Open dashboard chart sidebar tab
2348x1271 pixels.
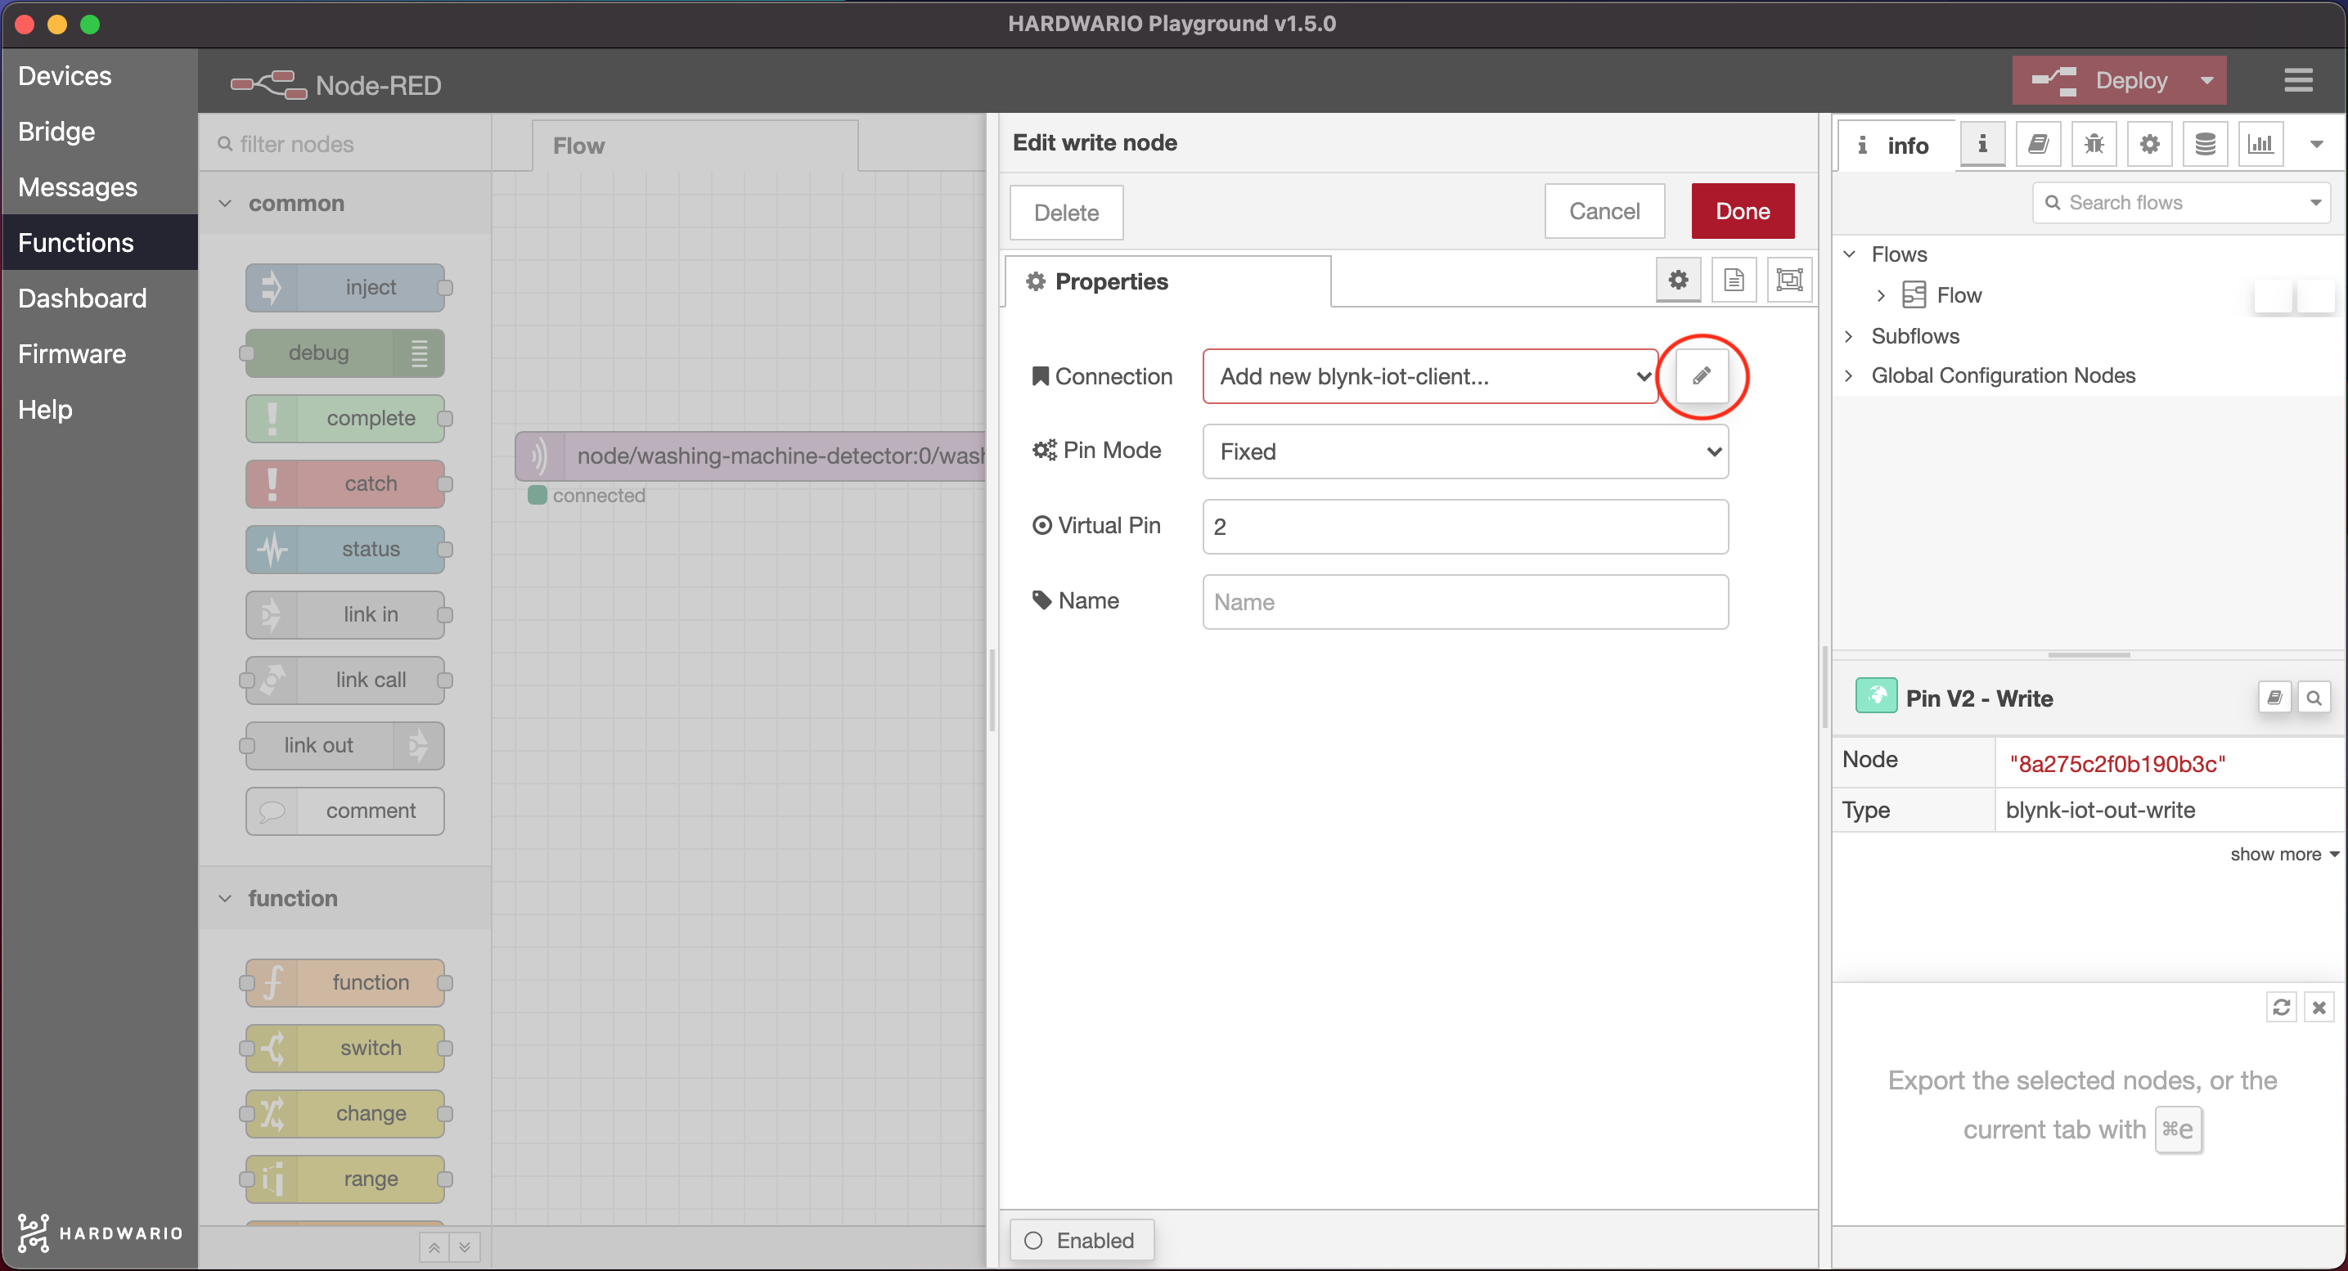click(2260, 144)
